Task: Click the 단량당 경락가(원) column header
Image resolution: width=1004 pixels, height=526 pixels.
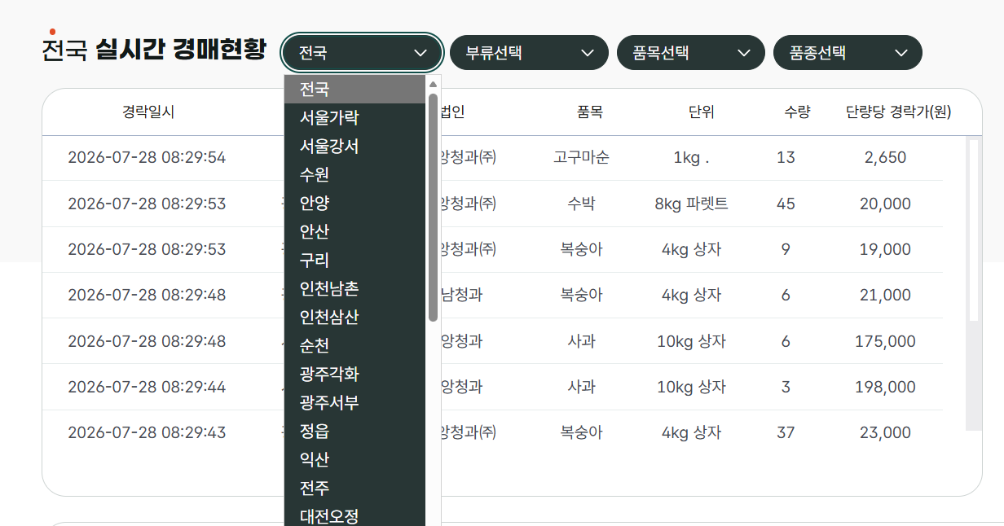Action: point(899,112)
